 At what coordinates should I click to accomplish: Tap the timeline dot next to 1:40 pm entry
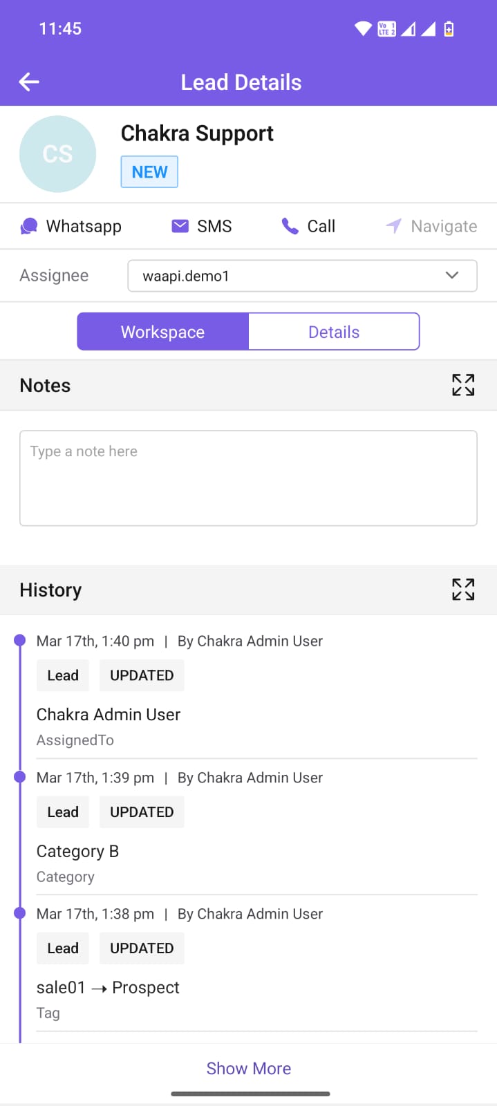point(19,639)
